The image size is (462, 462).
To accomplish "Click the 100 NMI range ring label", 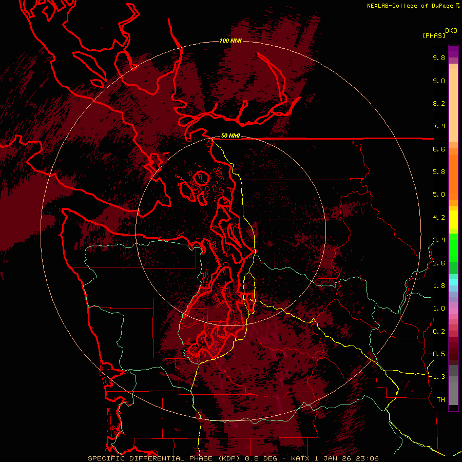I will tap(230, 41).
